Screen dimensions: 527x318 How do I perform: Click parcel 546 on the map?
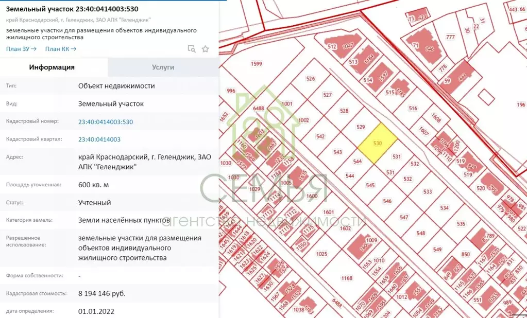387,201
